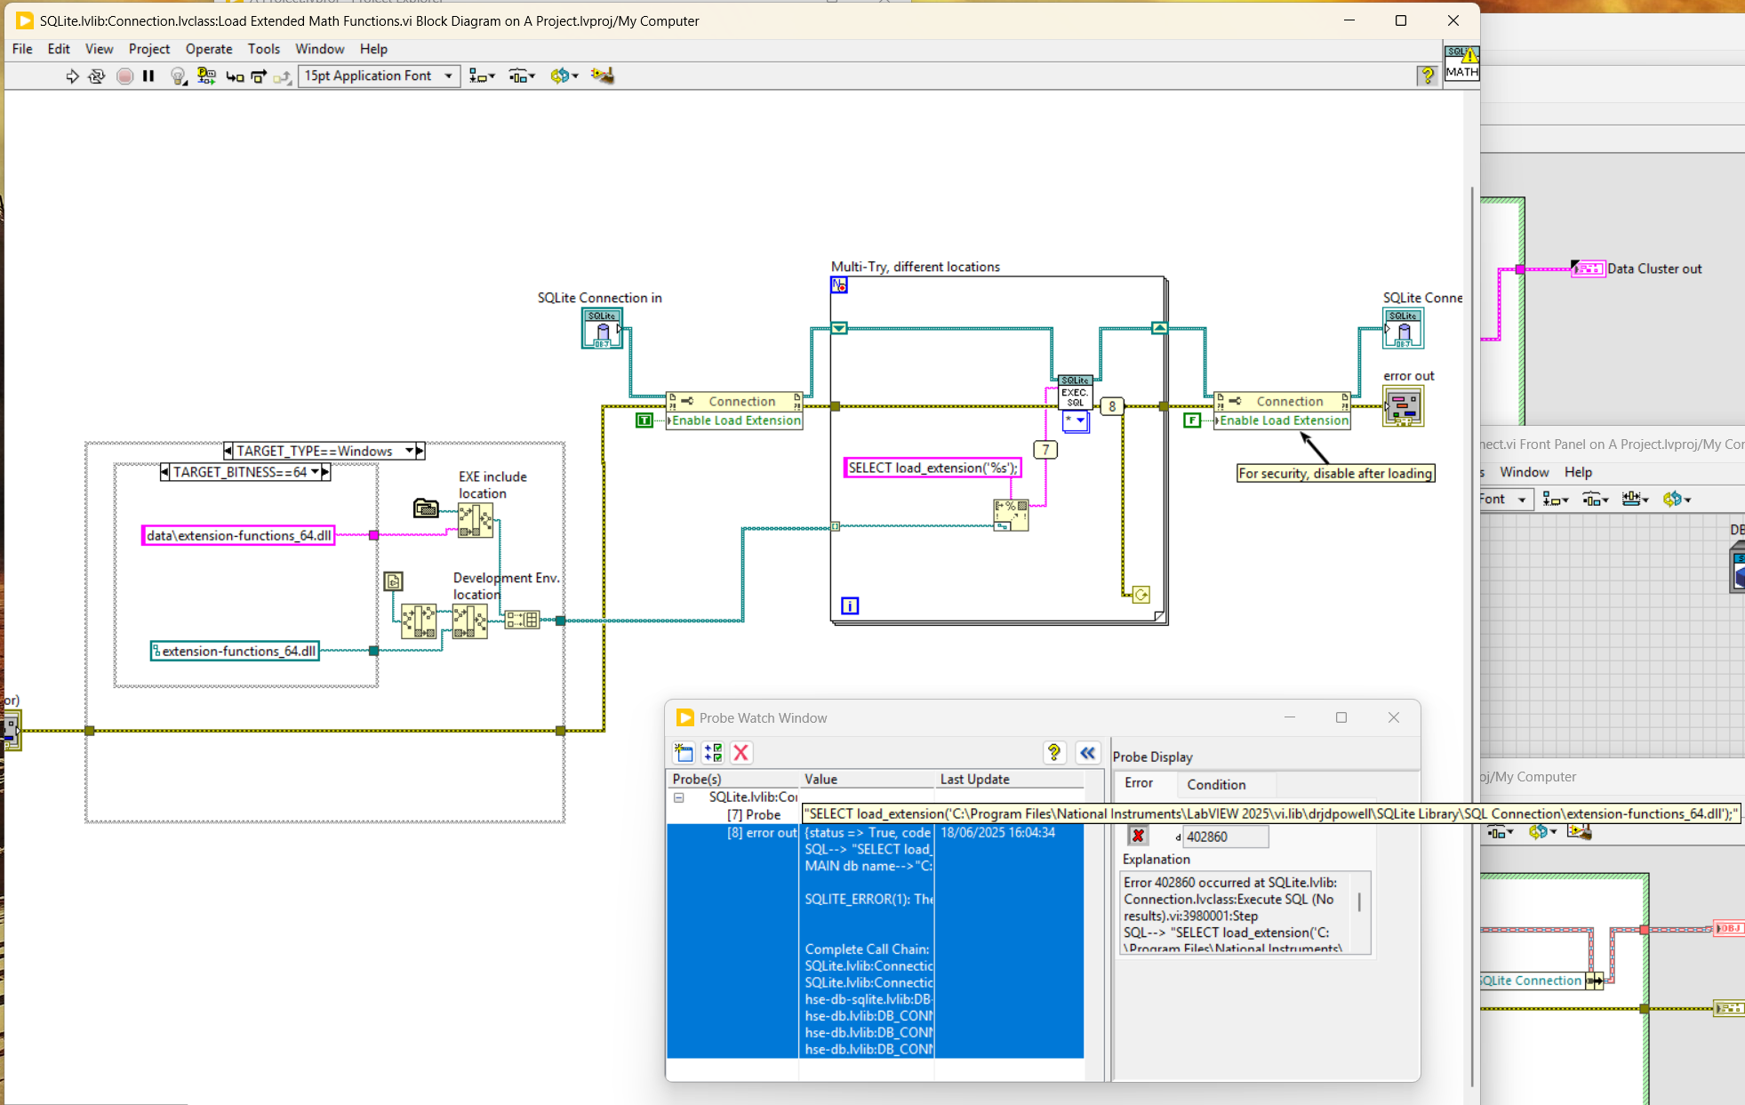Click the Step Into button
Image resolution: width=1745 pixels, height=1105 pixels.
click(x=235, y=76)
